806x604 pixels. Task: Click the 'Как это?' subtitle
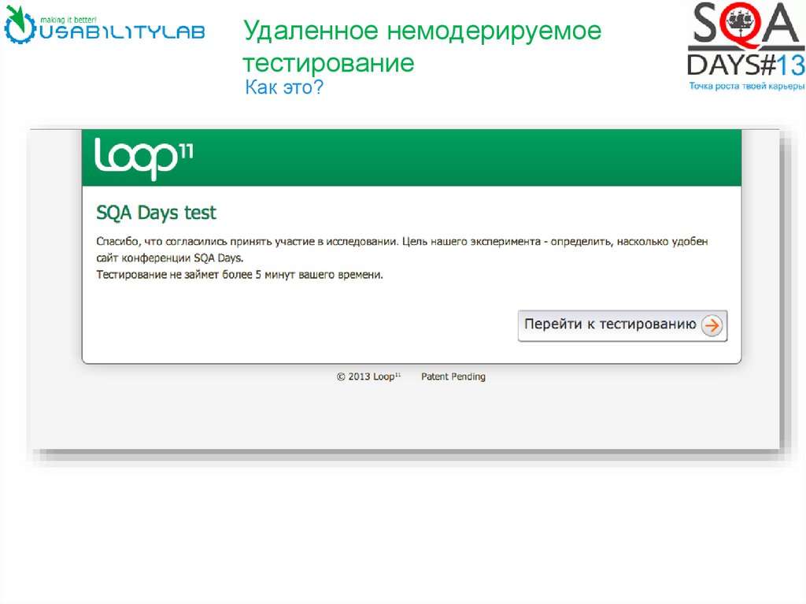tap(283, 87)
